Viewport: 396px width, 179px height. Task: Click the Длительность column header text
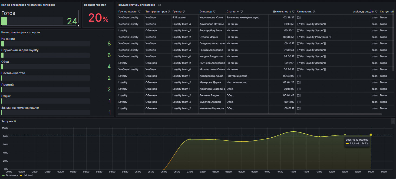(282, 12)
